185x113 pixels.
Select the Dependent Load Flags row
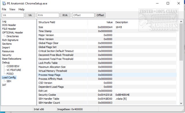point(107,87)
